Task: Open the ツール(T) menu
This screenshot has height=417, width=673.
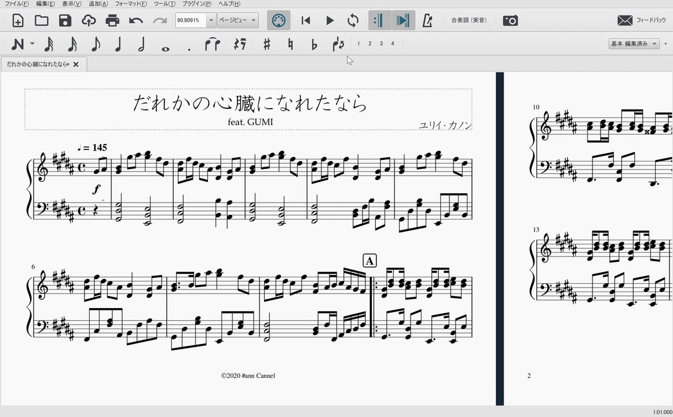Action: click(x=164, y=3)
